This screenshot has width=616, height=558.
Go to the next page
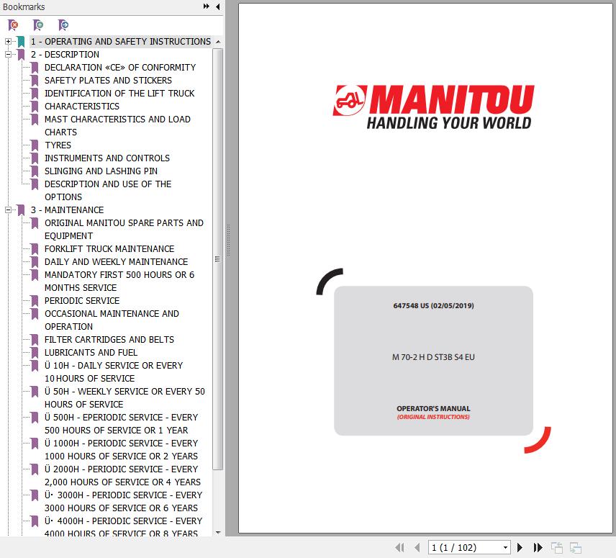pos(520,547)
